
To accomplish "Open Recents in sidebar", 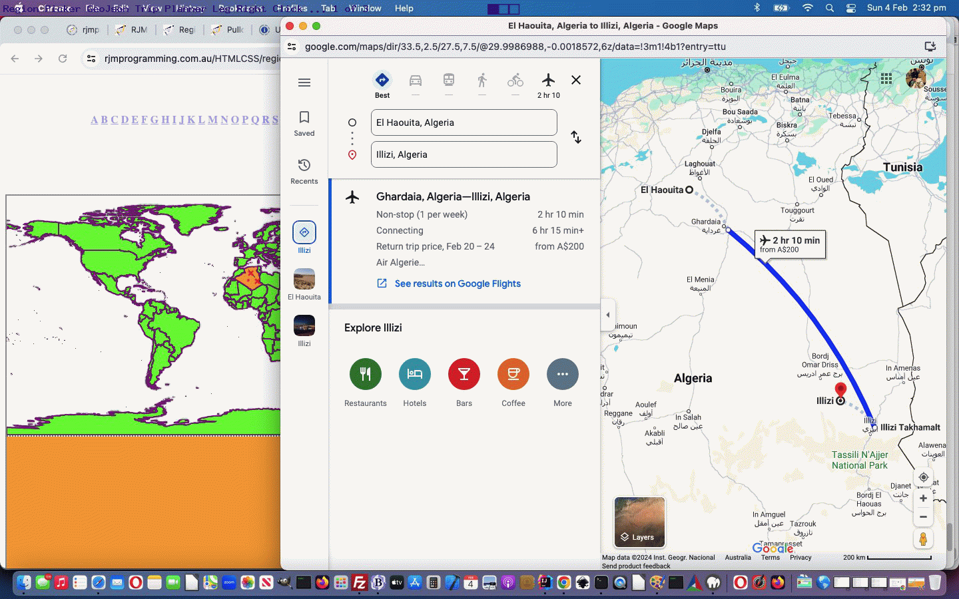I will [x=304, y=172].
